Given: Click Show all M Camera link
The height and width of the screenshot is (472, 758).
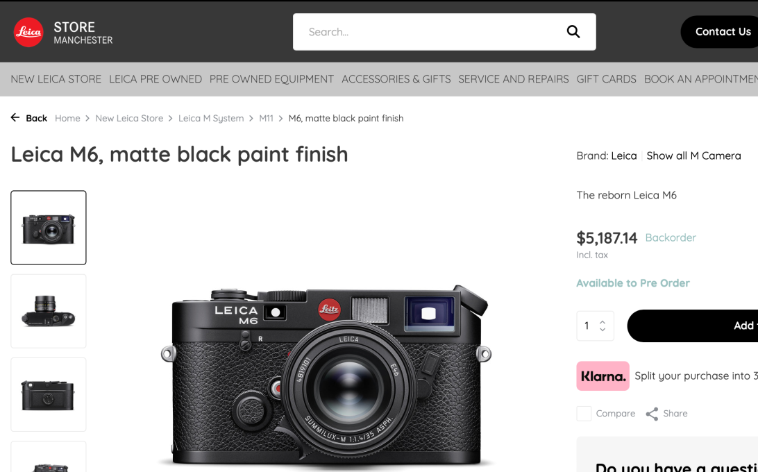Looking at the screenshot, I should 693,155.
